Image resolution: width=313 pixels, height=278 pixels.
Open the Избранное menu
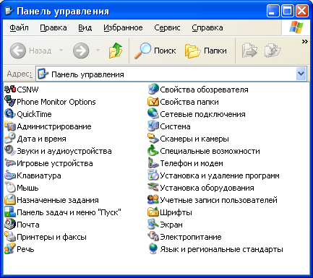[123, 27]
